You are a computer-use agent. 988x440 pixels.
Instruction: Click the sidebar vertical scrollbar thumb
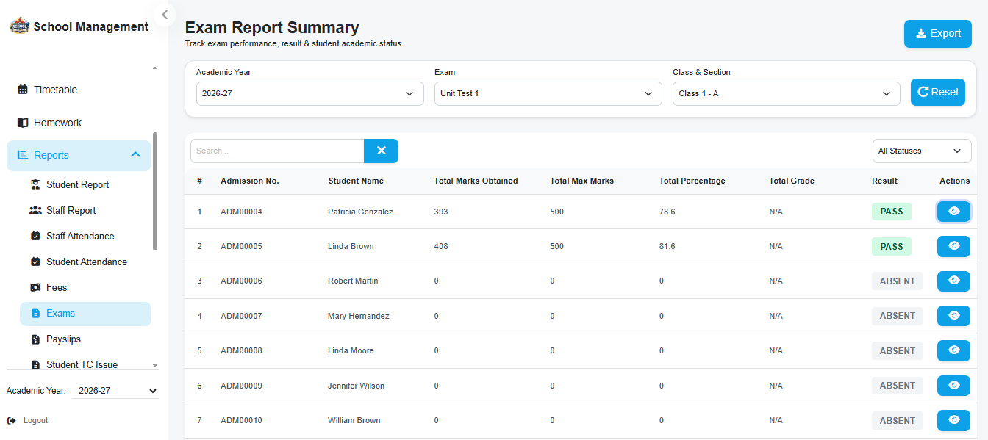tap(154, 191)
